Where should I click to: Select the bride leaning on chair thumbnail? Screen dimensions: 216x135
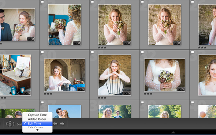(x=115, y=75)
